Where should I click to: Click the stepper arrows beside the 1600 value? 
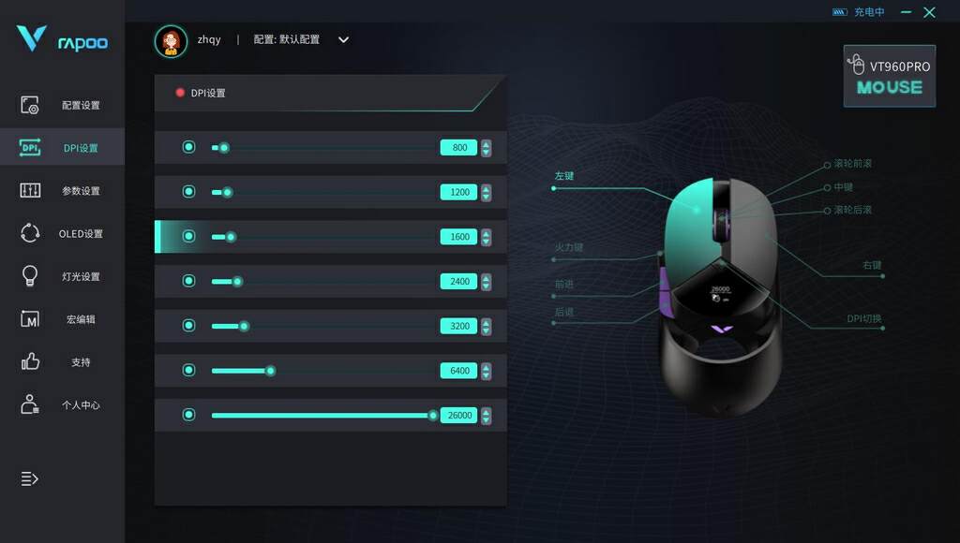pyautogui.click(x=487, y=237)
